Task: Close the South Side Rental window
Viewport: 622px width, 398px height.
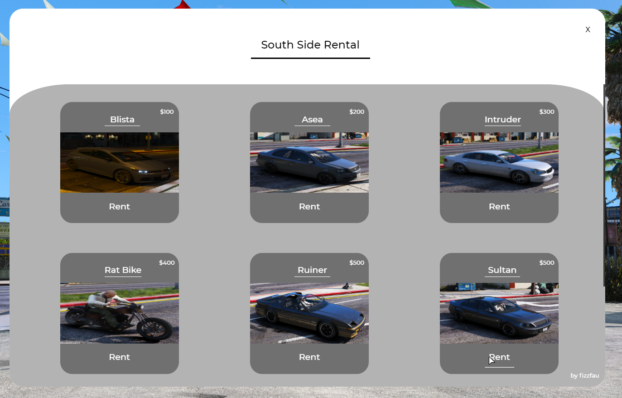Action: tap(588, 29)
